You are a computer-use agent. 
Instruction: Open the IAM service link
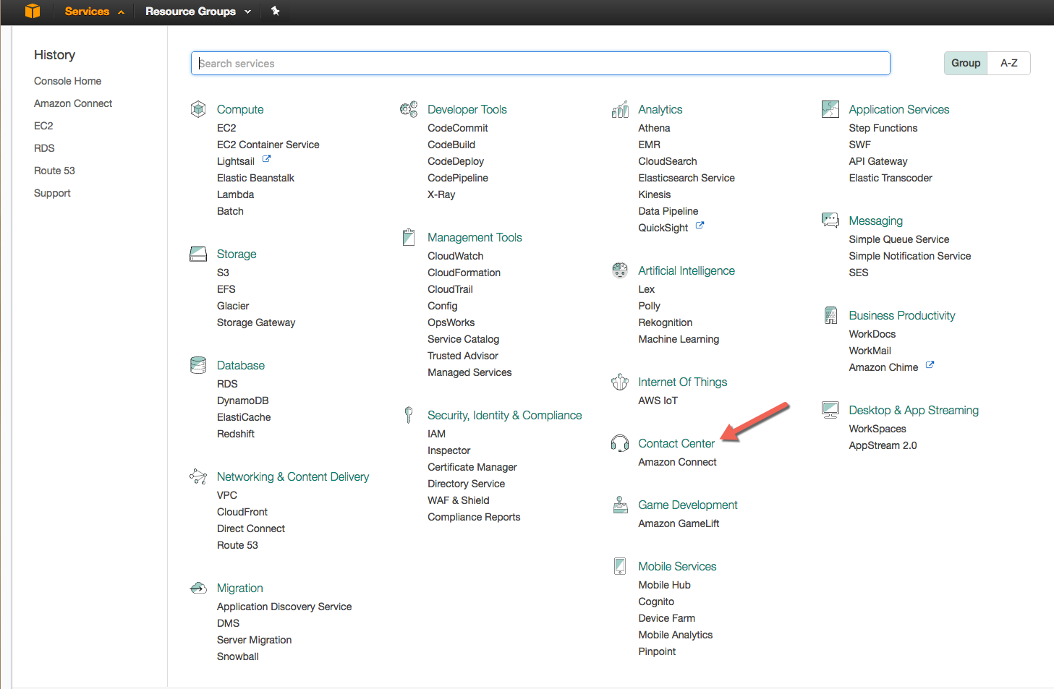pos(436,434)
